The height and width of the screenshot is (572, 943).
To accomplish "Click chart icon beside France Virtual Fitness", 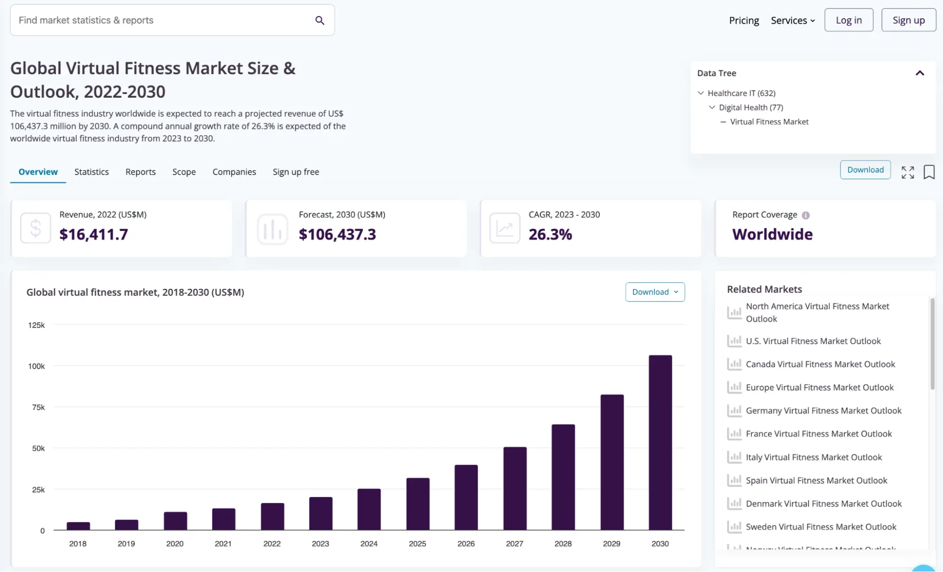I will [734, 434].
